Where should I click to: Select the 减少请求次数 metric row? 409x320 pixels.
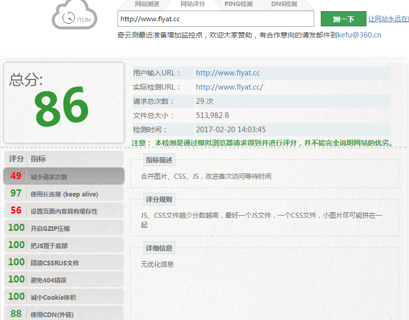click(64, 176)
